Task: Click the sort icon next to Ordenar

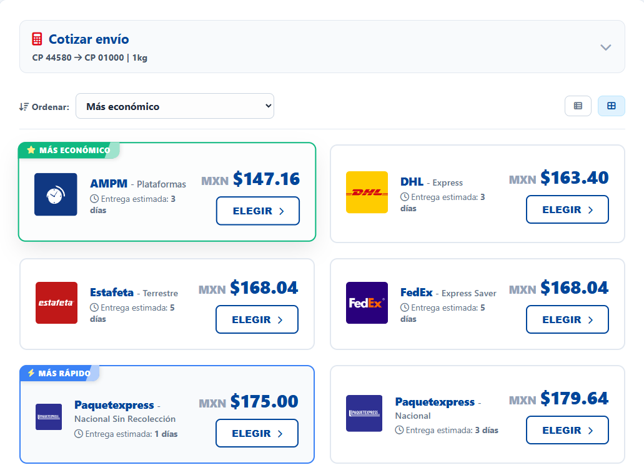Action: coord(24,107)
